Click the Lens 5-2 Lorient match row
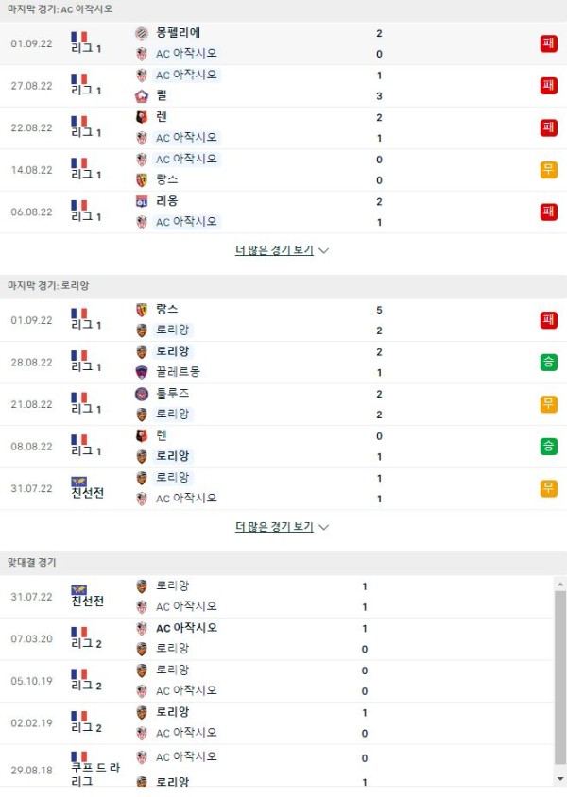Image resolution: width=567 pixels, height=797 pixels. click(x=283, y=320)
